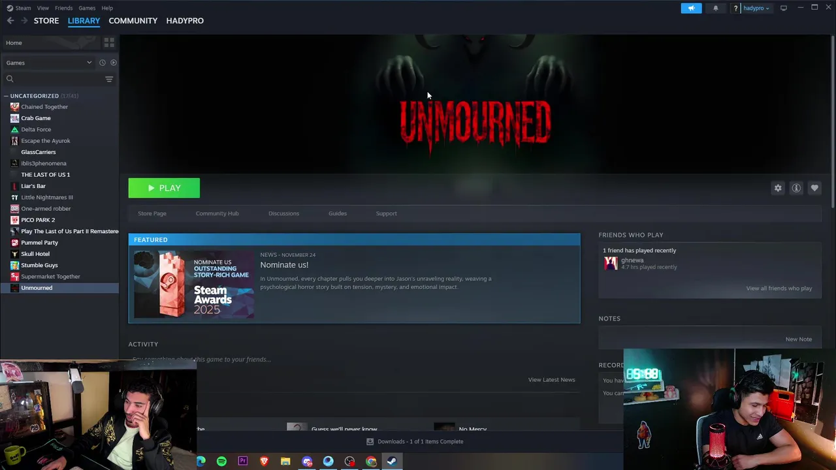Click friend ghnewa's entry
The width and height of the screenshot is (836, 470).
640,263
